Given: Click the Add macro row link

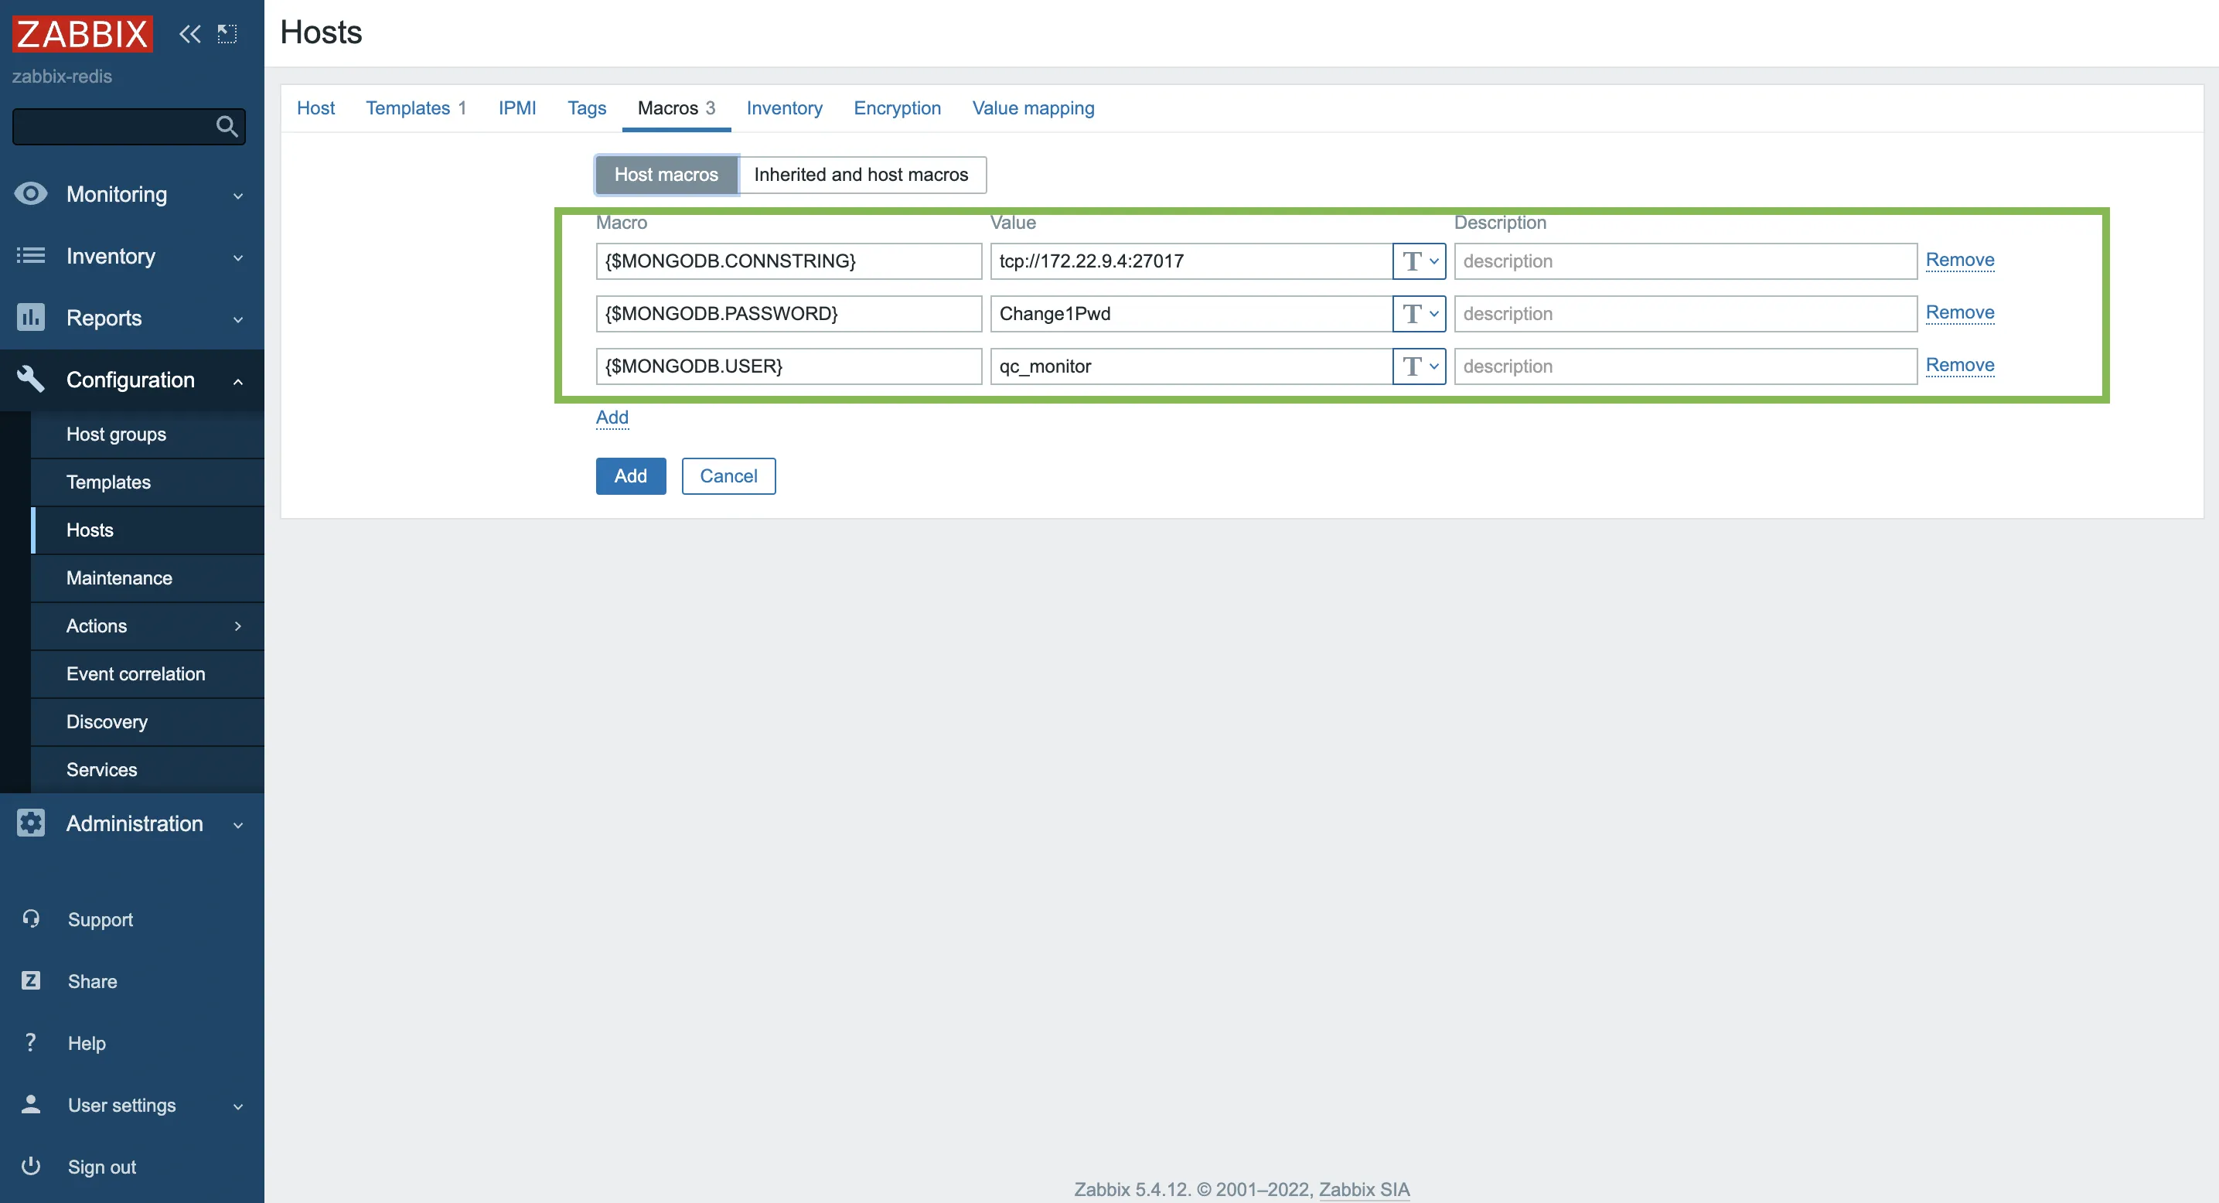Looking at the screenshot, I should tap(612, 417).
